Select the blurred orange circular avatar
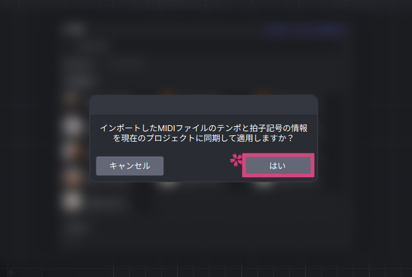 tap(72, 151)
